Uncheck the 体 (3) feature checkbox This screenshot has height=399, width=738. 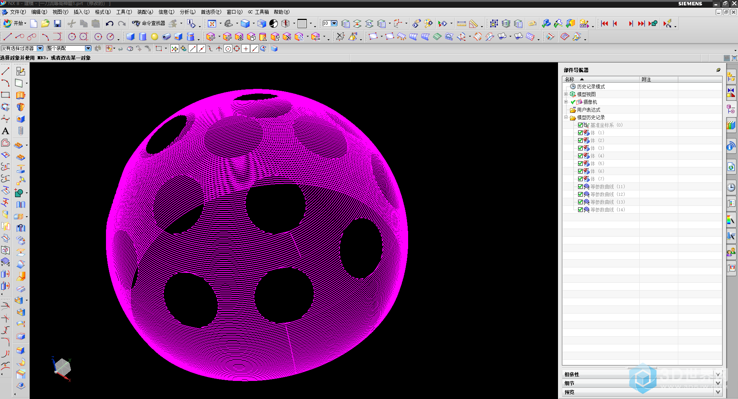(x=580, y=148)
